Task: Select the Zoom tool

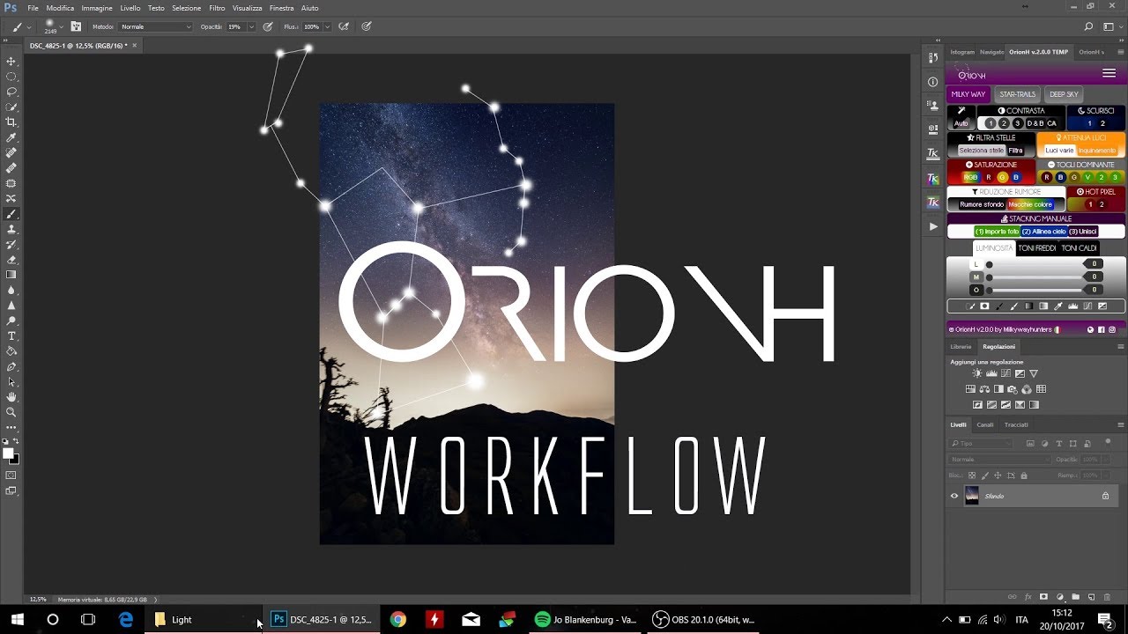Action: (x=11, y=412)
